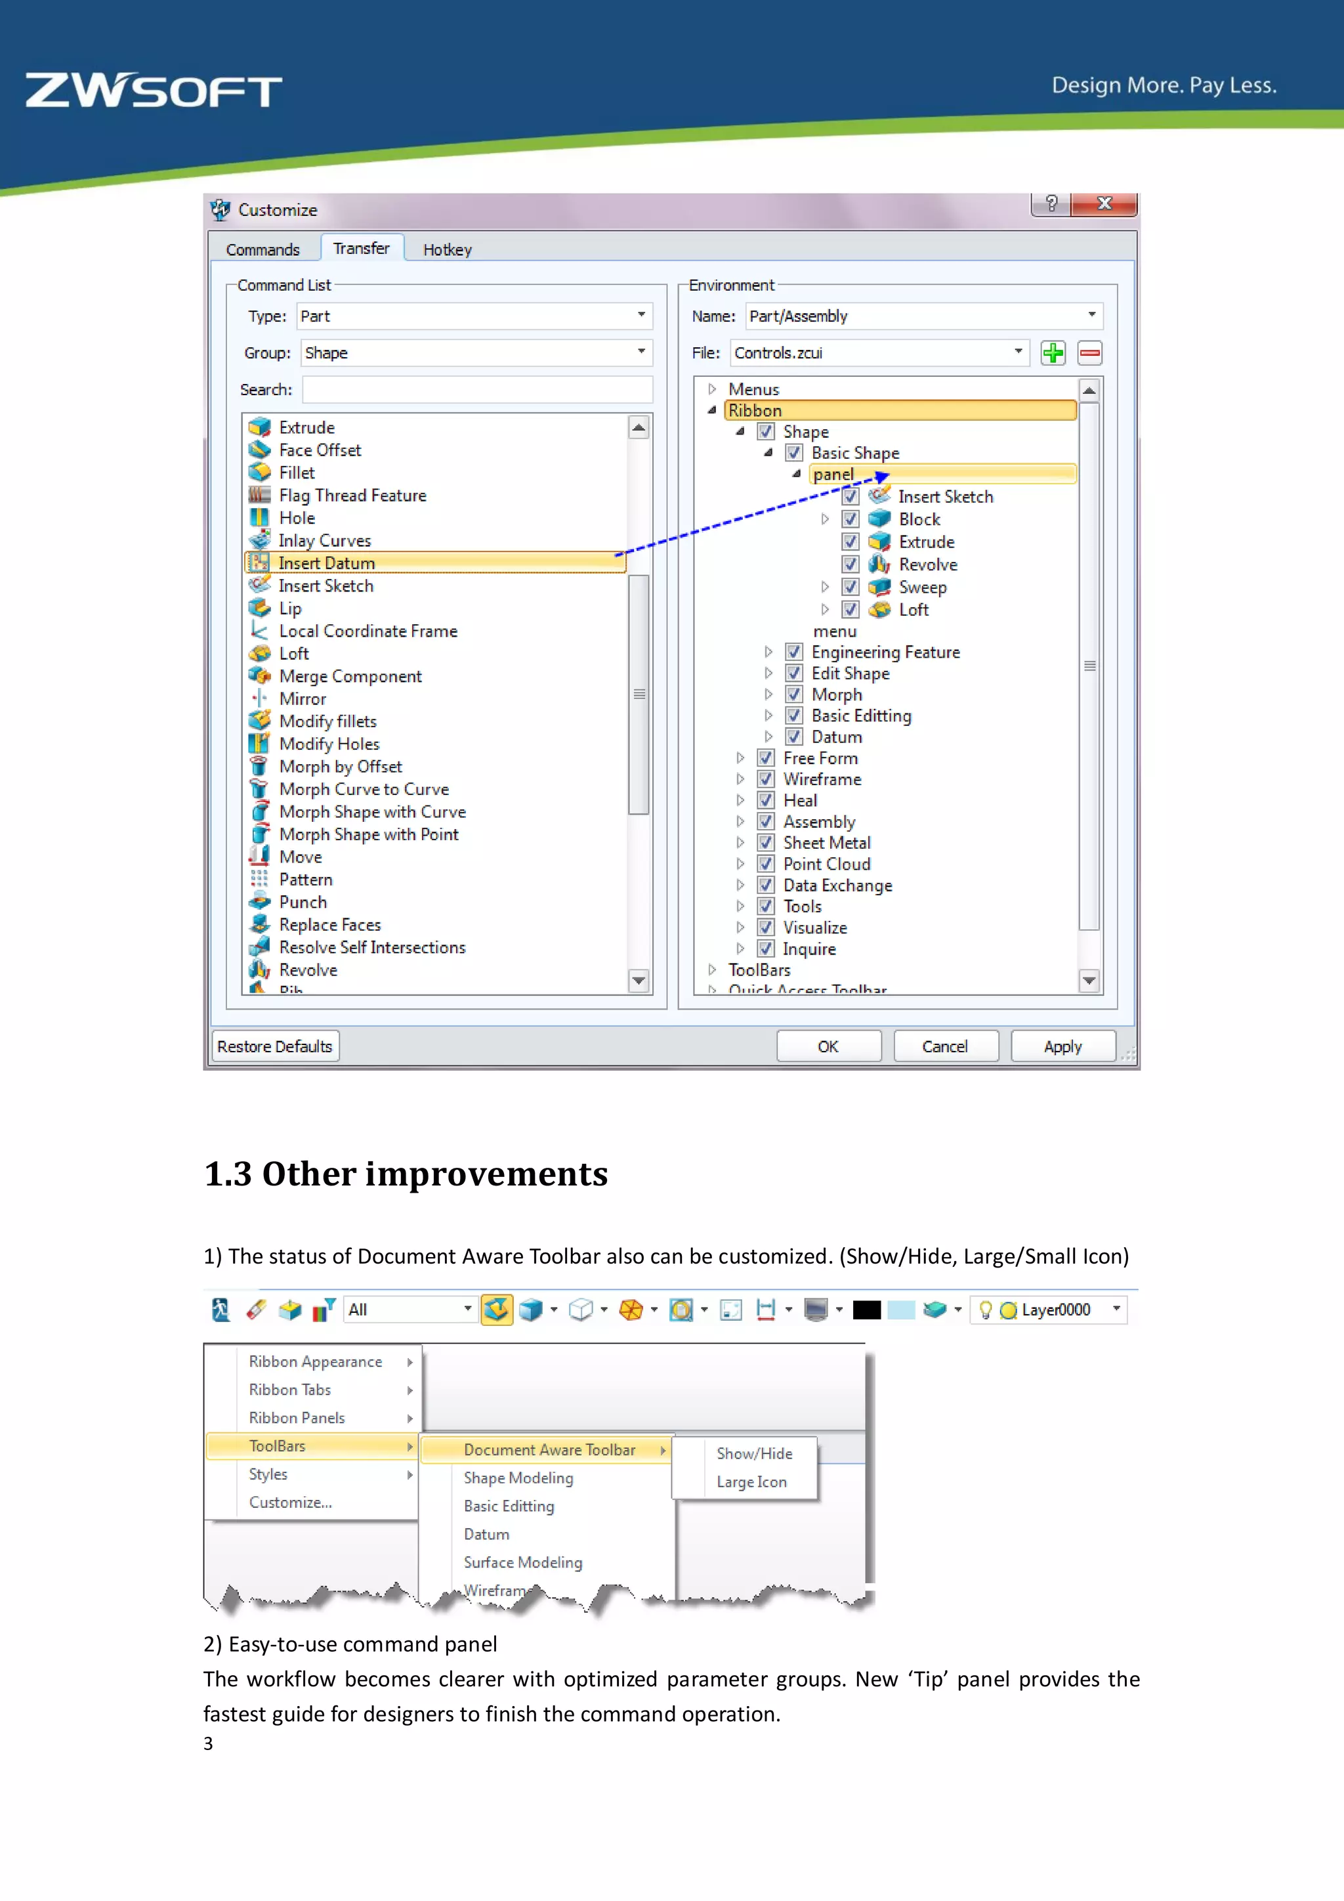Screen dimensions: 1344x1901
Task: Open the environment Name dropdown Part/Assembly
Action: pos(923,316)
